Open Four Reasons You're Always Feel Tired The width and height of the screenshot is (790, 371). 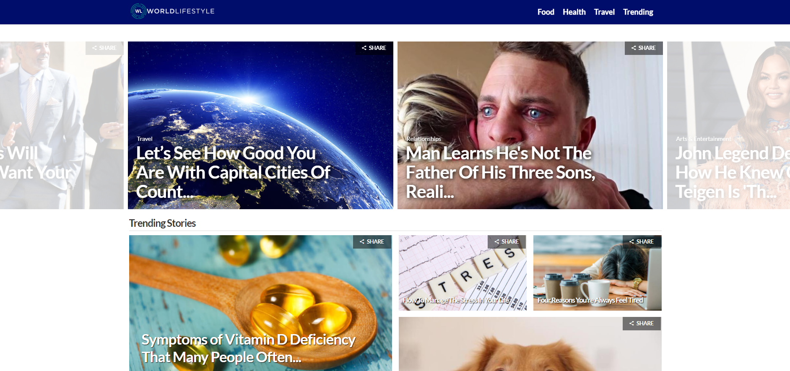[x=590, y=300]
